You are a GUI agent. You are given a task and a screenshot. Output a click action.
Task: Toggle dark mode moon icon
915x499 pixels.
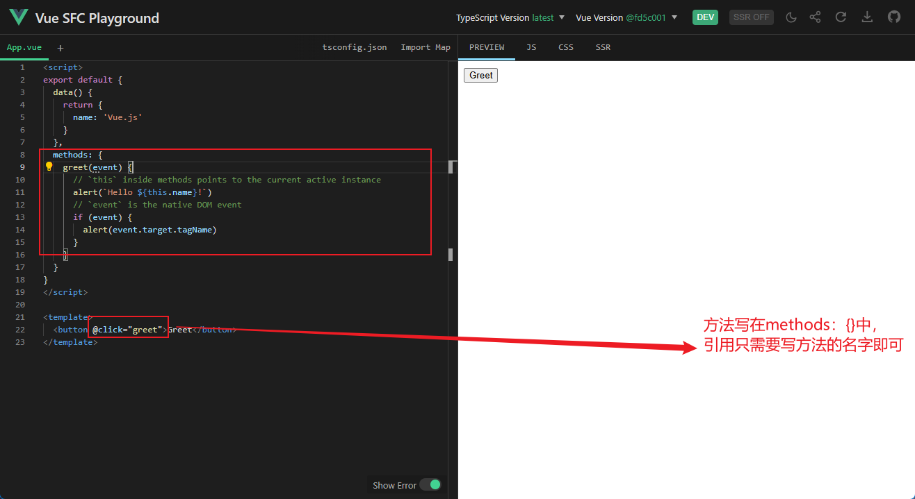pos(791,17)
